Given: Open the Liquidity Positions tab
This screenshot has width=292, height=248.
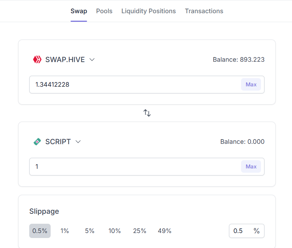Looking at the screenshot, I should (148, 11).
